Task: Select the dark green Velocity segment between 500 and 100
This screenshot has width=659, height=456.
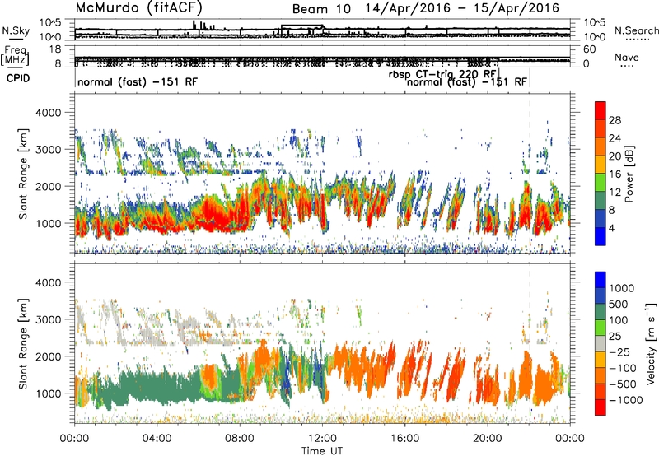Action: click(x=601, y=312)
